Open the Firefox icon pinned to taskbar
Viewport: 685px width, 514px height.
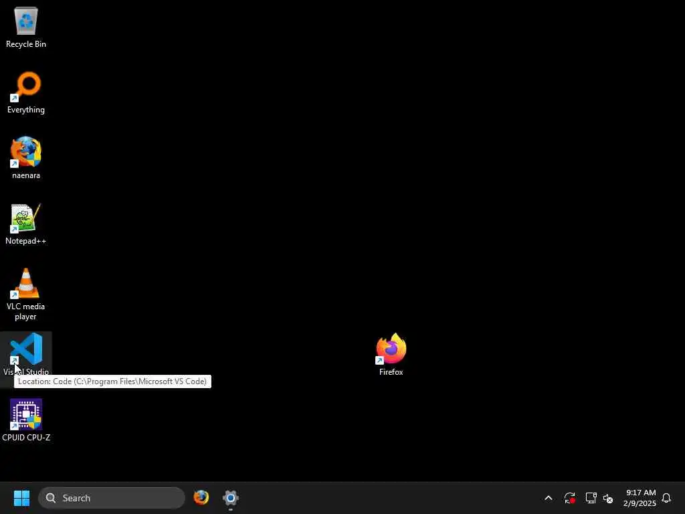pos(201,498)
